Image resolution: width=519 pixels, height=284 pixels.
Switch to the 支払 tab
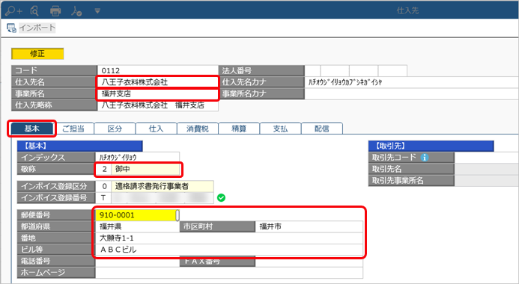[x=280, y=129]
